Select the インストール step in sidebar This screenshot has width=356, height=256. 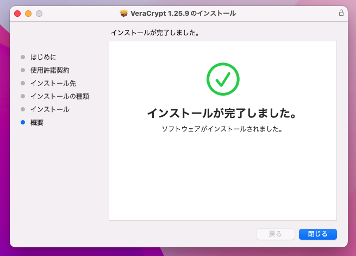tap(49, 109)
